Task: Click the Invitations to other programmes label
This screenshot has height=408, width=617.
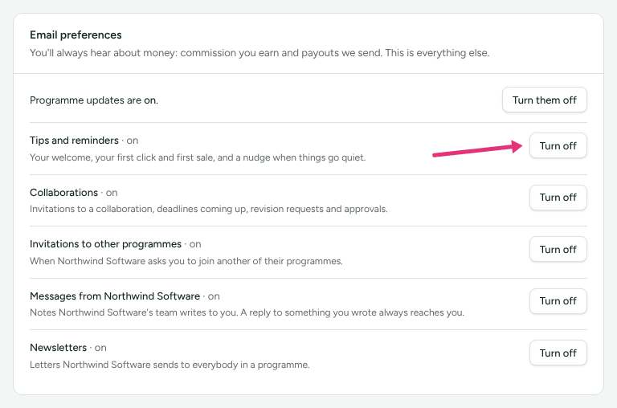Action: pyautogui.click(x=105, y=244)
